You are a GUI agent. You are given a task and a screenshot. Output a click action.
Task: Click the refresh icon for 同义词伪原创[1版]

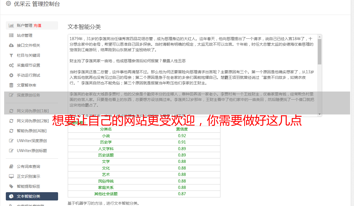(x=11, y=111)
